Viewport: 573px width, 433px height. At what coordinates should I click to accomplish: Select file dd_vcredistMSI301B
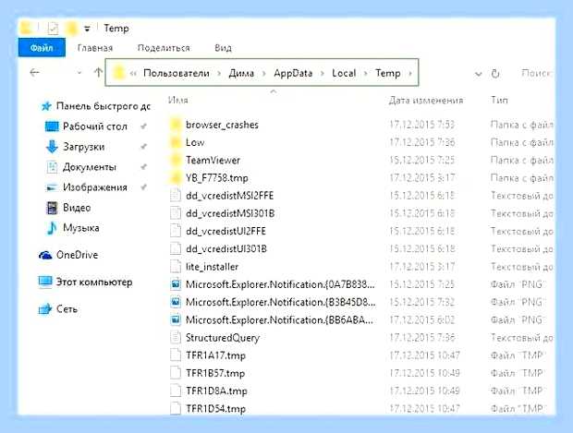230,213
